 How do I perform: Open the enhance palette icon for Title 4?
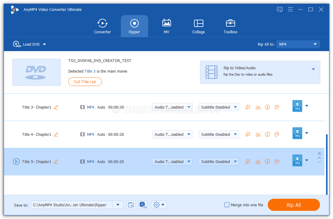pyautogui.click(x=277, y=134)
